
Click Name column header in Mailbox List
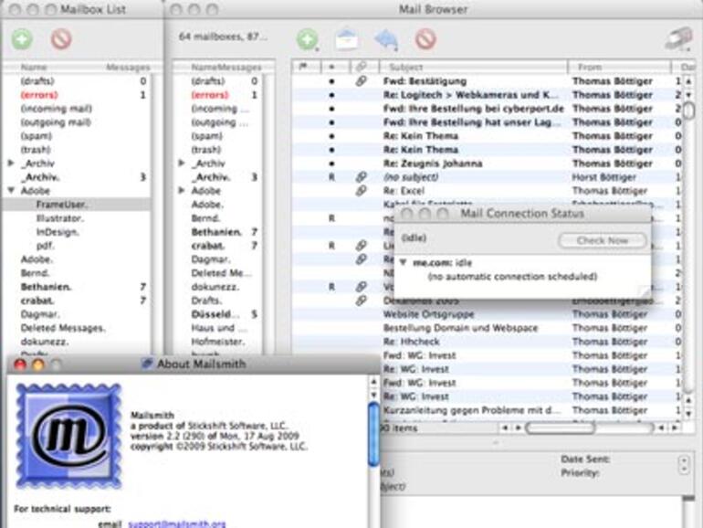click(x=34, y=68)
